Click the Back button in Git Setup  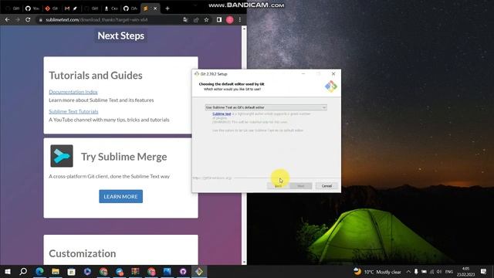pyautogui.click(x=278, y=186)
